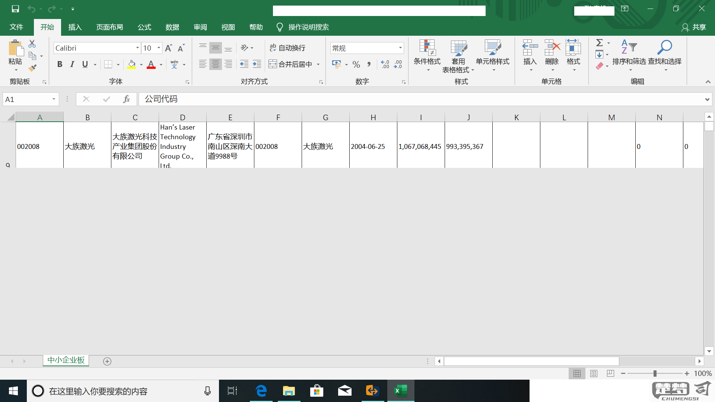The height and width of the screenshot is (402, 715).
Task: Click 套用表格格式 Format as Table button
Action: point(458,56)
